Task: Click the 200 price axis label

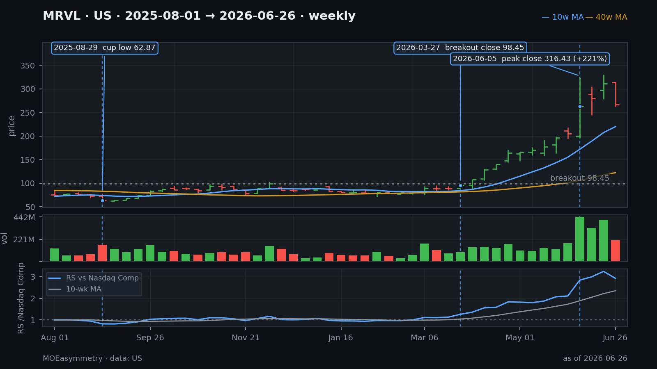Action: (28, 136)
